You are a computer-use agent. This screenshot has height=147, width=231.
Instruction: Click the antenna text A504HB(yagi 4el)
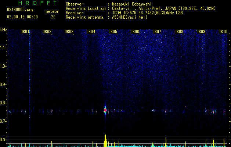click(130, 17)
